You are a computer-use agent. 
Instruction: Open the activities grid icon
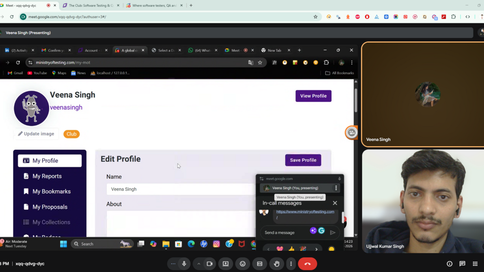475,263
